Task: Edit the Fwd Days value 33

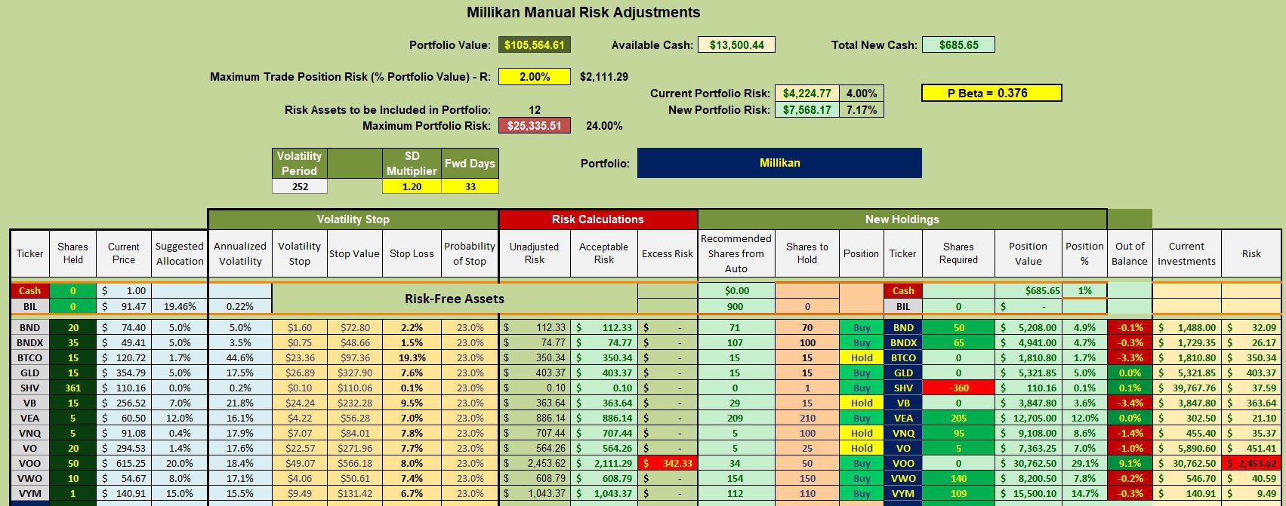Action: 470,186
